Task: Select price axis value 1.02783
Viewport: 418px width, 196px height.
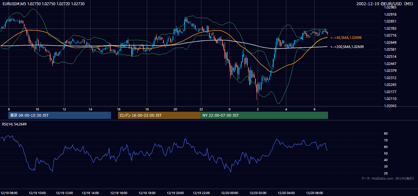Action: click(x=390, y=28)
